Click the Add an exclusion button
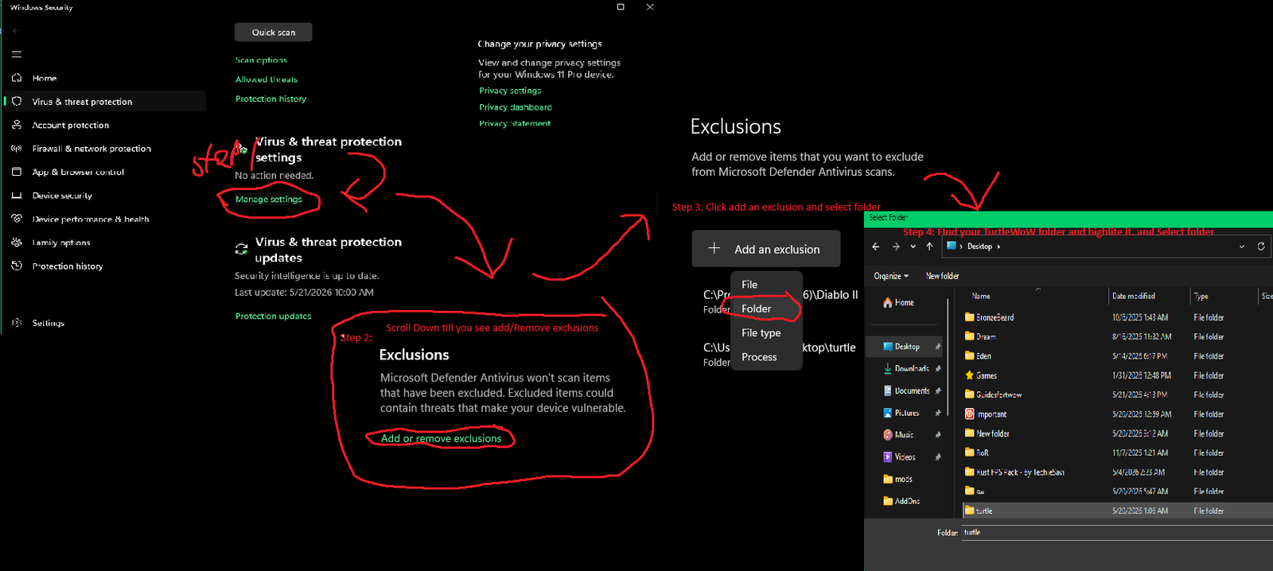The width and height of the screenshot is (1273, 571). point(766,249)
